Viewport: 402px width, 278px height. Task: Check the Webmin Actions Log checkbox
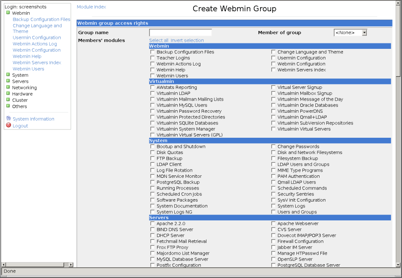pyautogui.click(x=152, y=63)
